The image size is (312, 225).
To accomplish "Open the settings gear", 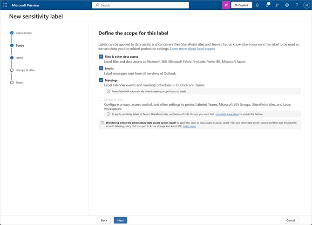I will [x=287, y=5].
